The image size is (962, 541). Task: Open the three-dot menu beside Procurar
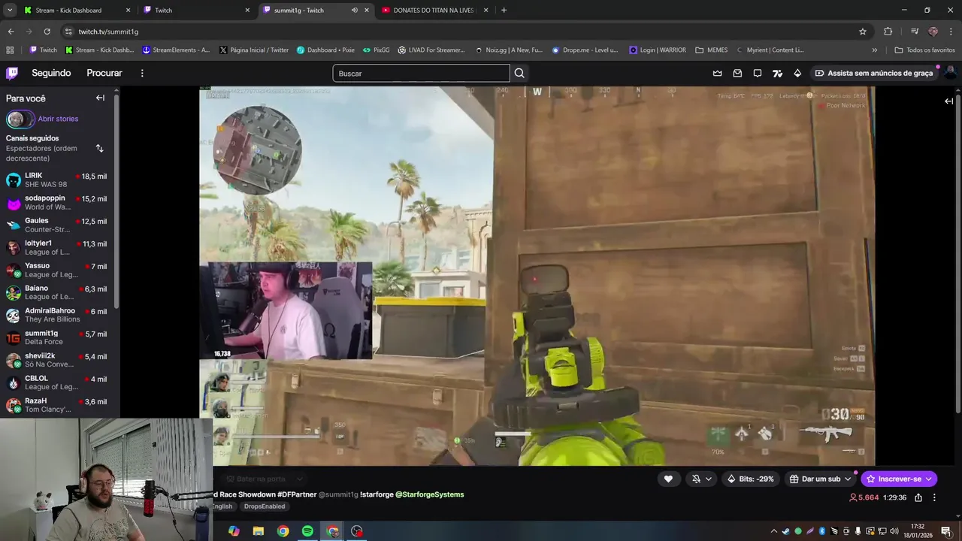coord(142,73)
